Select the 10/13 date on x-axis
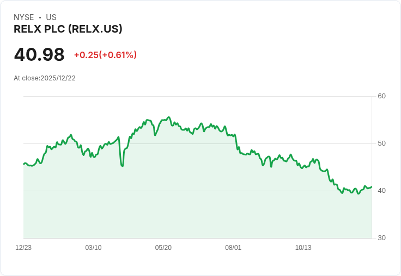This screenshot has width=401, height=276. pos(303,248)
